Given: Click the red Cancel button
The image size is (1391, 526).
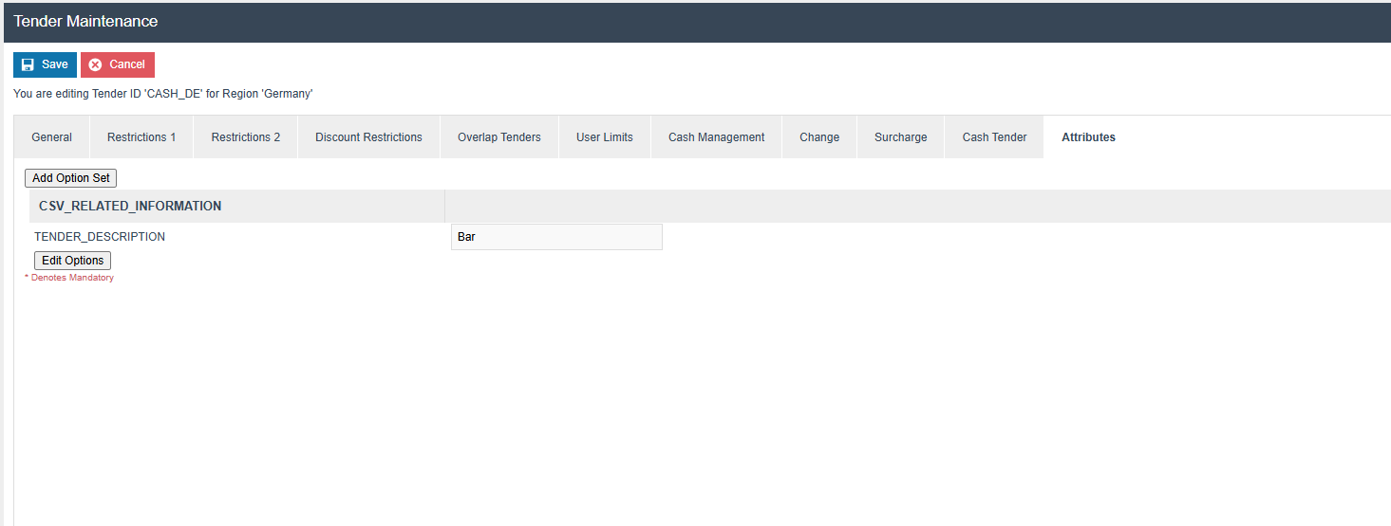Looking at the screenshot, I should (x=118, y=64).
